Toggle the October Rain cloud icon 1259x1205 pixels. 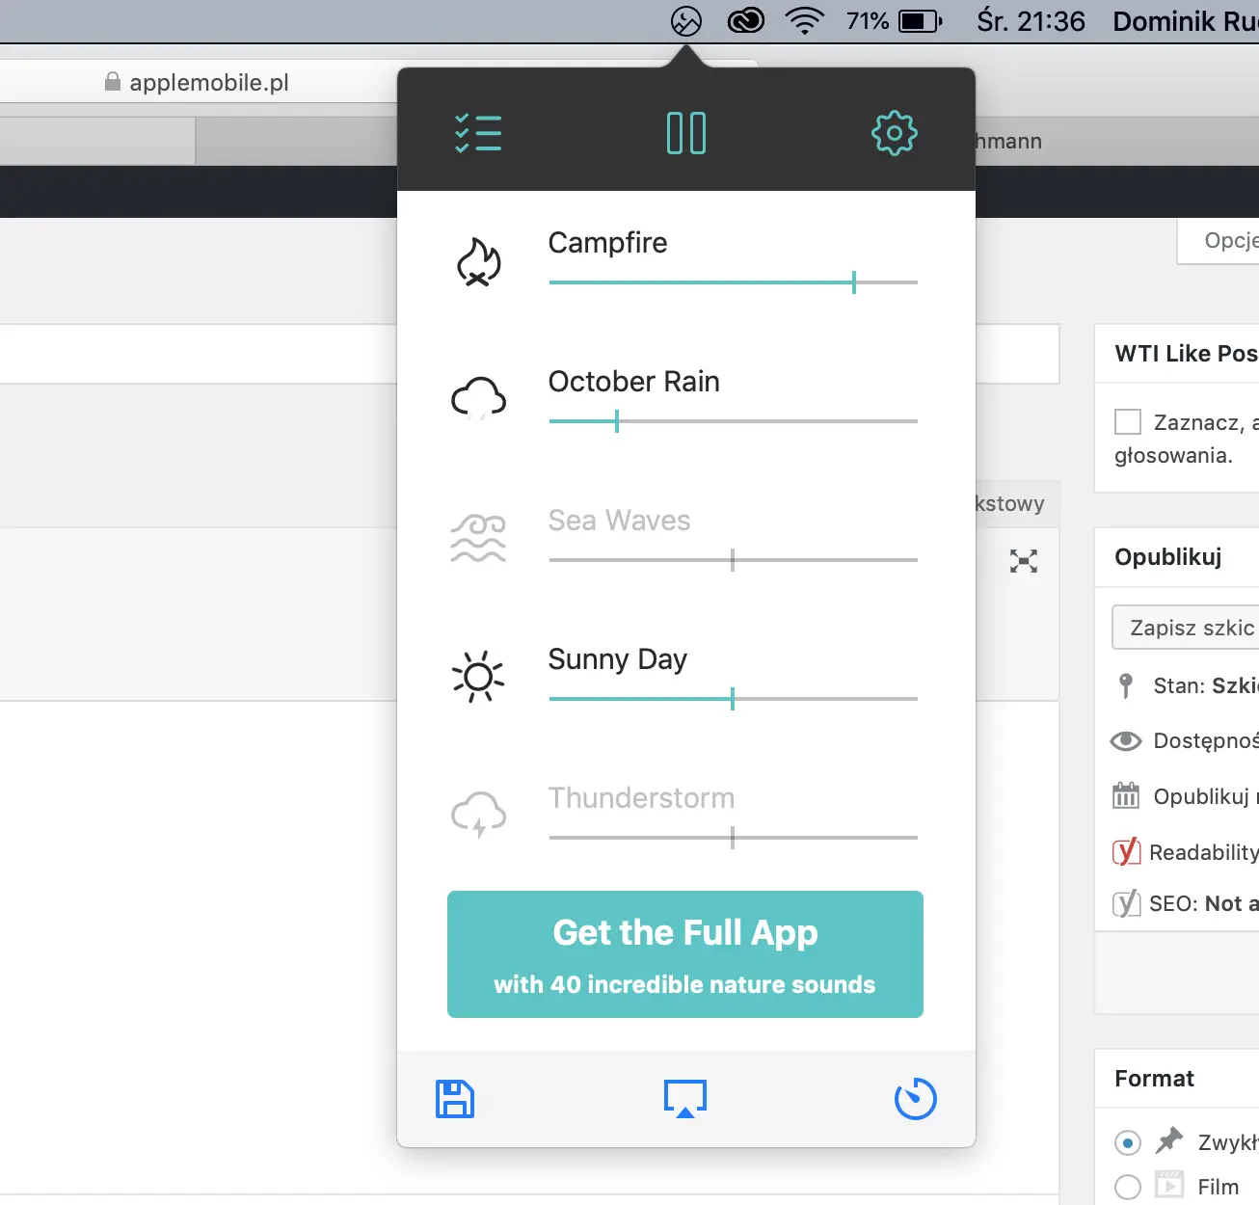(x=478, y=399)
